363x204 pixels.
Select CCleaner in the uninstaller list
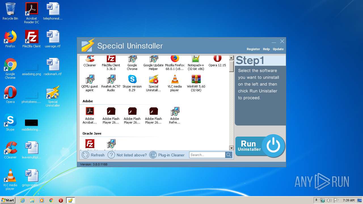[x=90, y=61]
